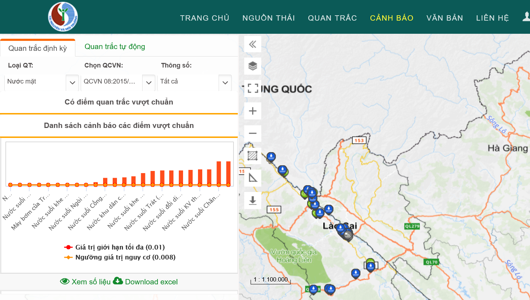Screen dimensions: 530x300
Task: Click the map download icon
Action: 253,200
